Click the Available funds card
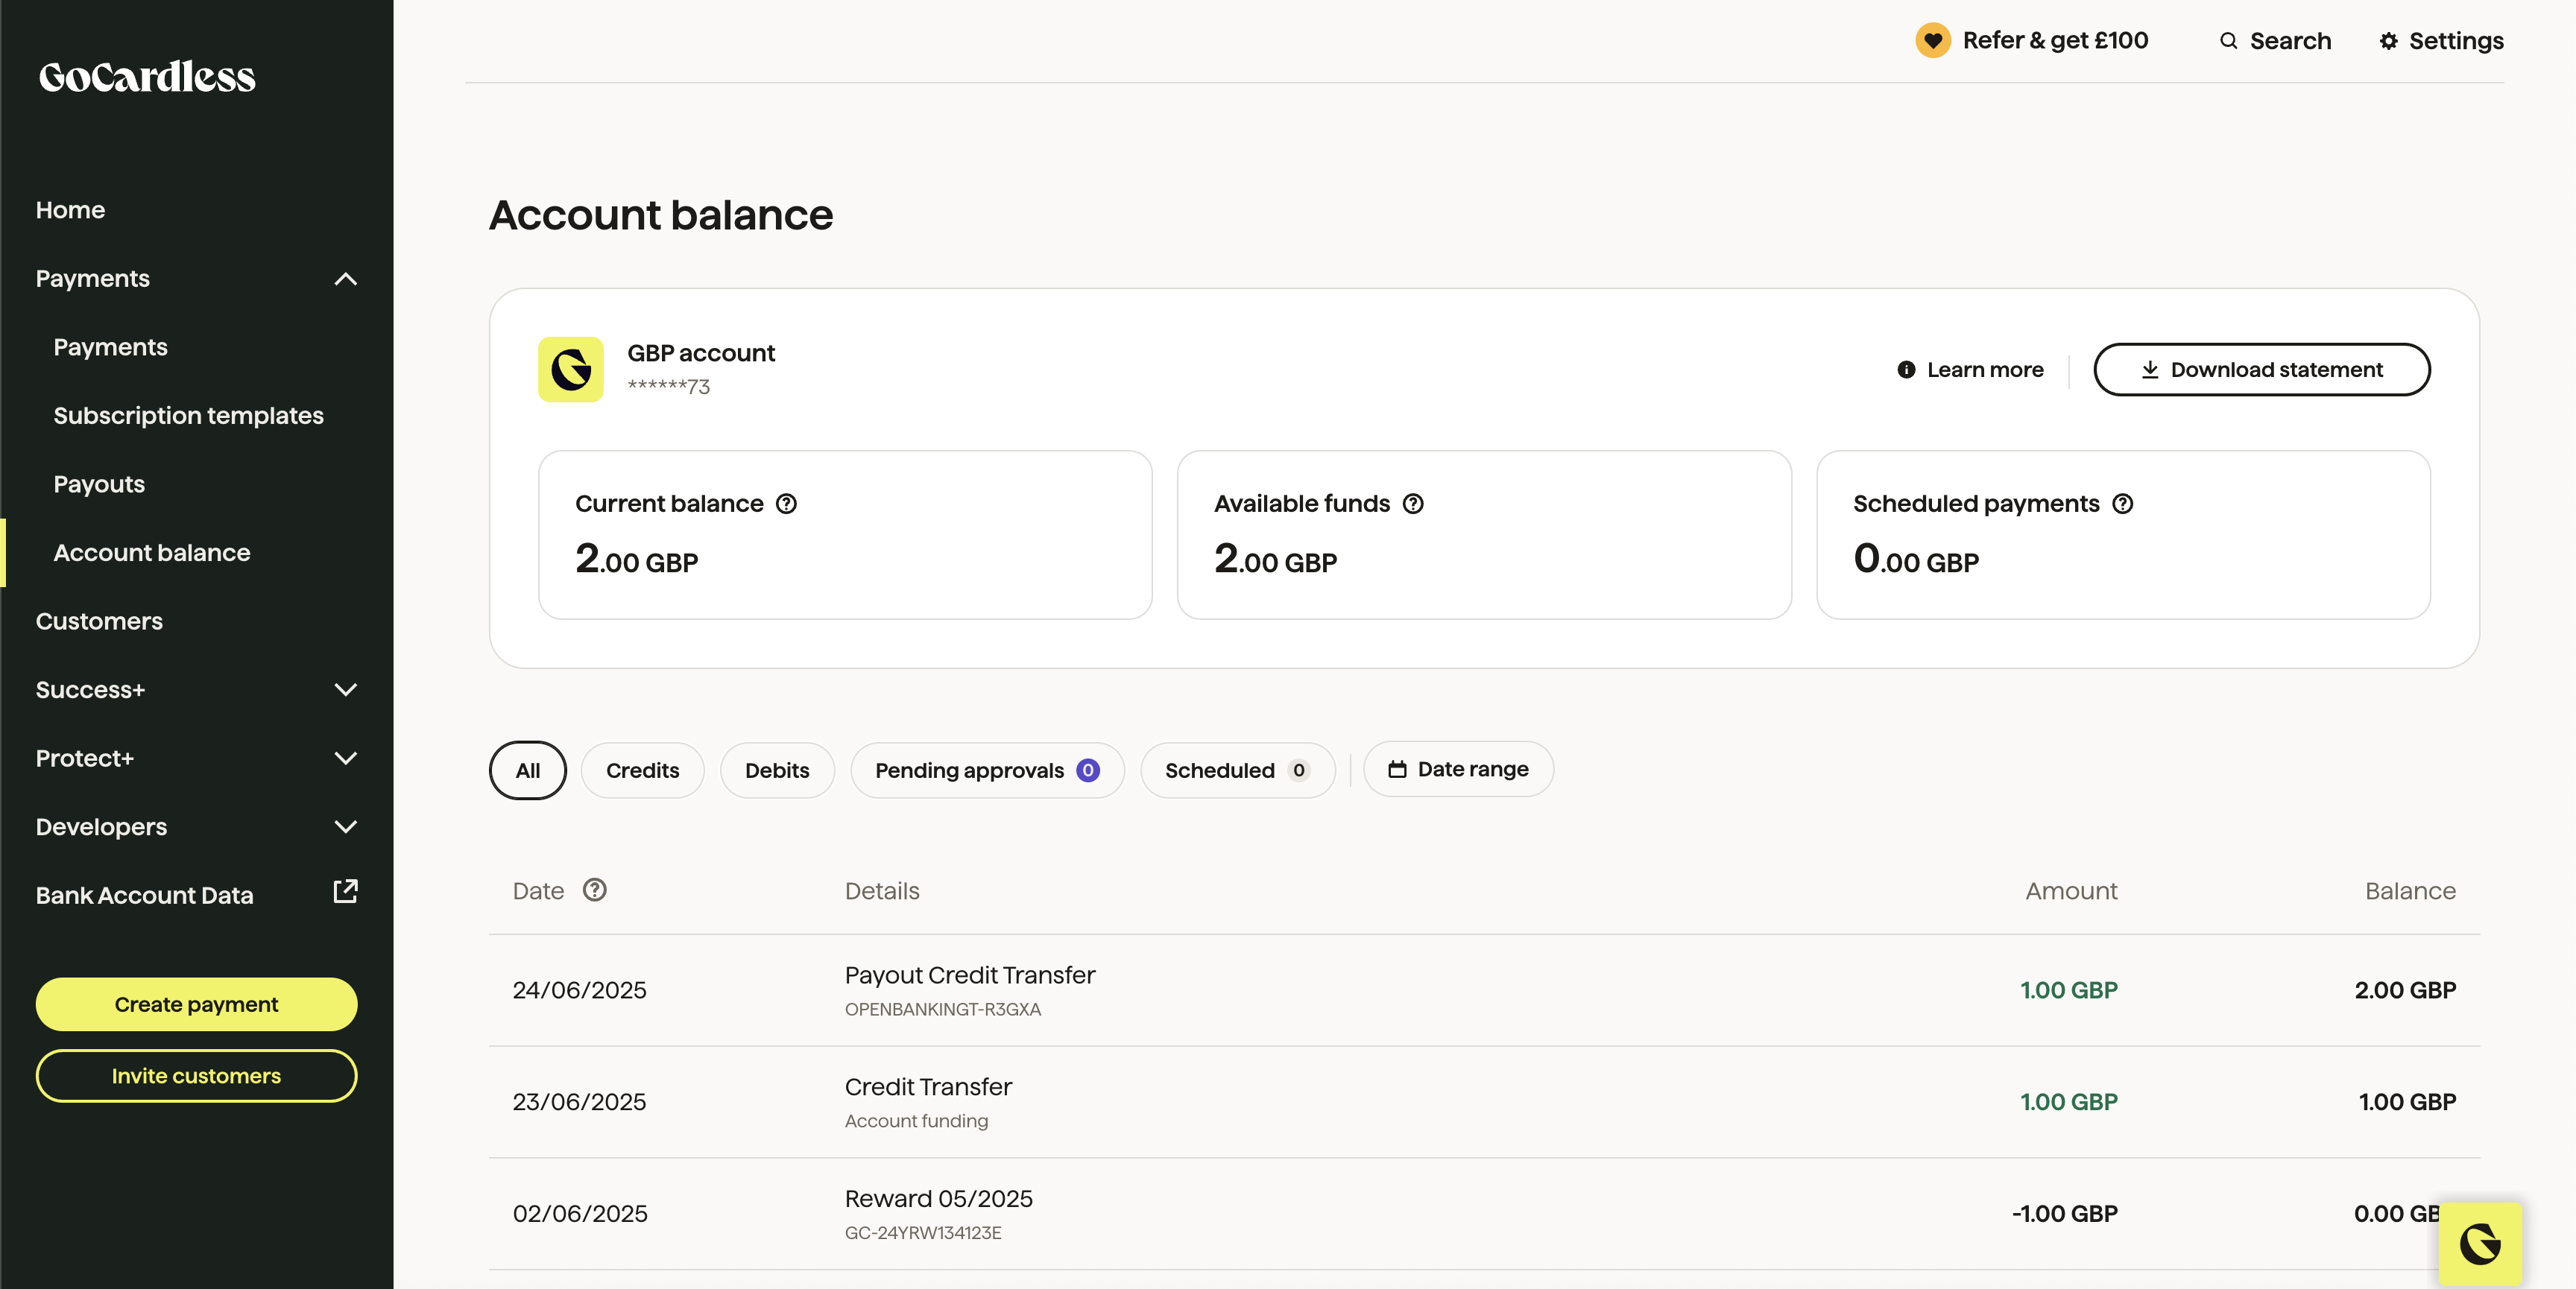 point(1484,535)
